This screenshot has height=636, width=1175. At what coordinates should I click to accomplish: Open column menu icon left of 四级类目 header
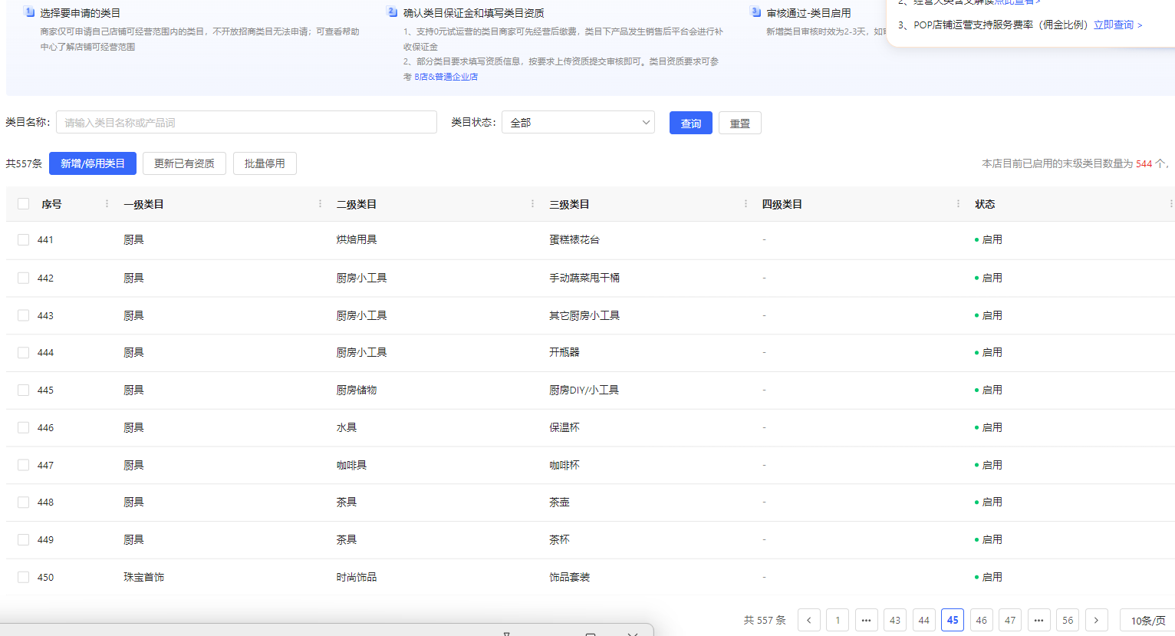coord(745,204)
